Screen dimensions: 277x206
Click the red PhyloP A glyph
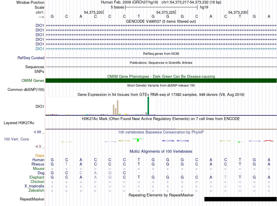(x=269, y=141)
